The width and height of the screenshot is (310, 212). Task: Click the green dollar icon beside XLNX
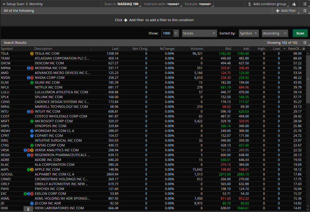(32, 82)
